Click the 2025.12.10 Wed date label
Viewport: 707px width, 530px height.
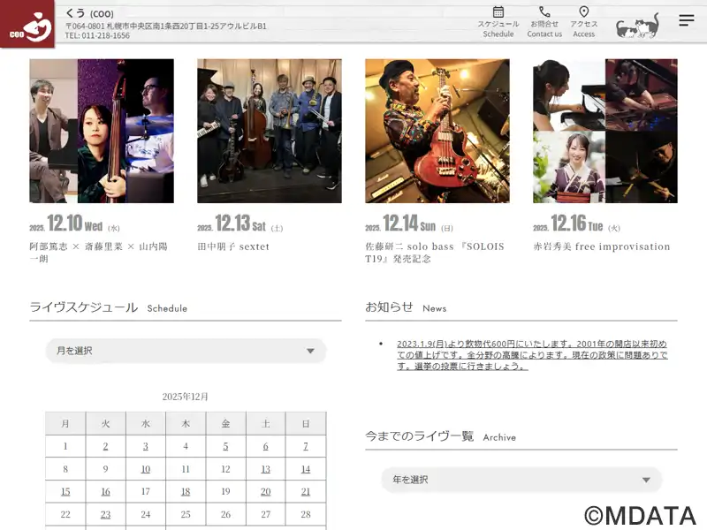click(x=74, y=223)
